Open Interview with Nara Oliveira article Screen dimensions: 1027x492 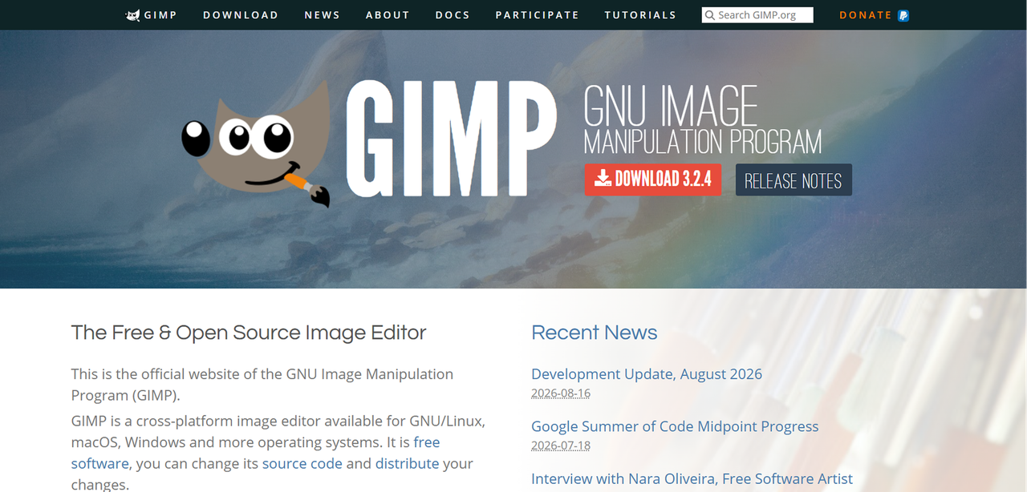[x=692, y=478]
